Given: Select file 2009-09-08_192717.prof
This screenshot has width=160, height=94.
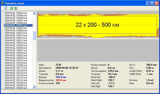Looking at the screenshot, I should tap(16, 68).
